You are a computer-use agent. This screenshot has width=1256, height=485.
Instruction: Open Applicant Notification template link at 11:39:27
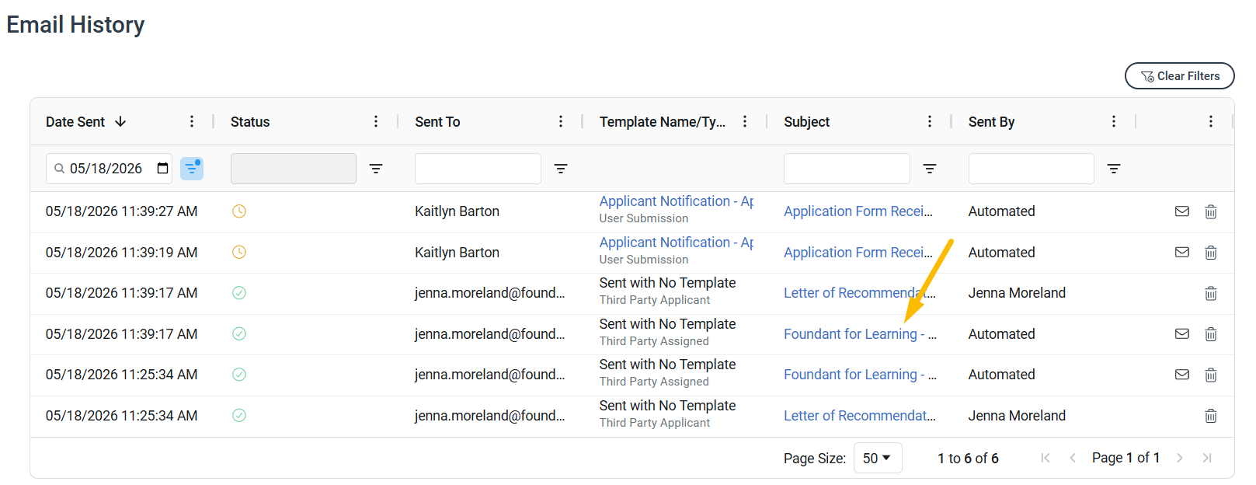point(677,201)
